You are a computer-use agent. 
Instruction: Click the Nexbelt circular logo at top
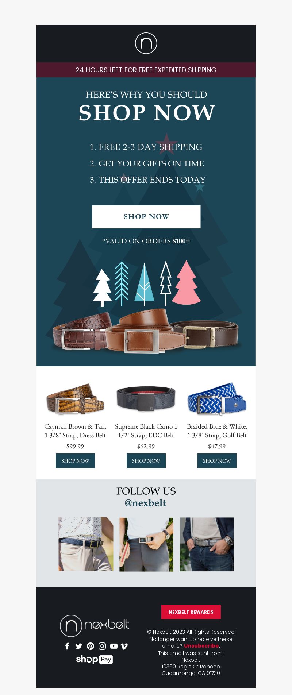(146, 43)
